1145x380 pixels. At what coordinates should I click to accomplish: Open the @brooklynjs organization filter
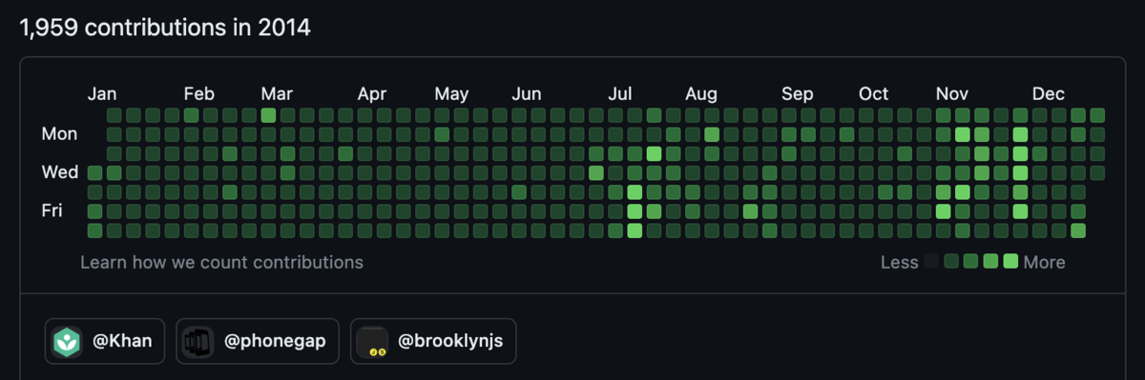(433, 341)
